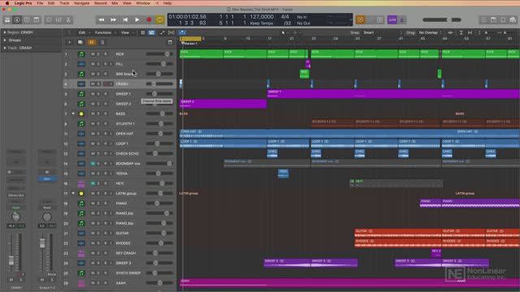
Task: Click the Fast Forward transport button
Action: 113,19
